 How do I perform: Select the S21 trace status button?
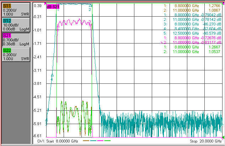click(x=16, y=40)
